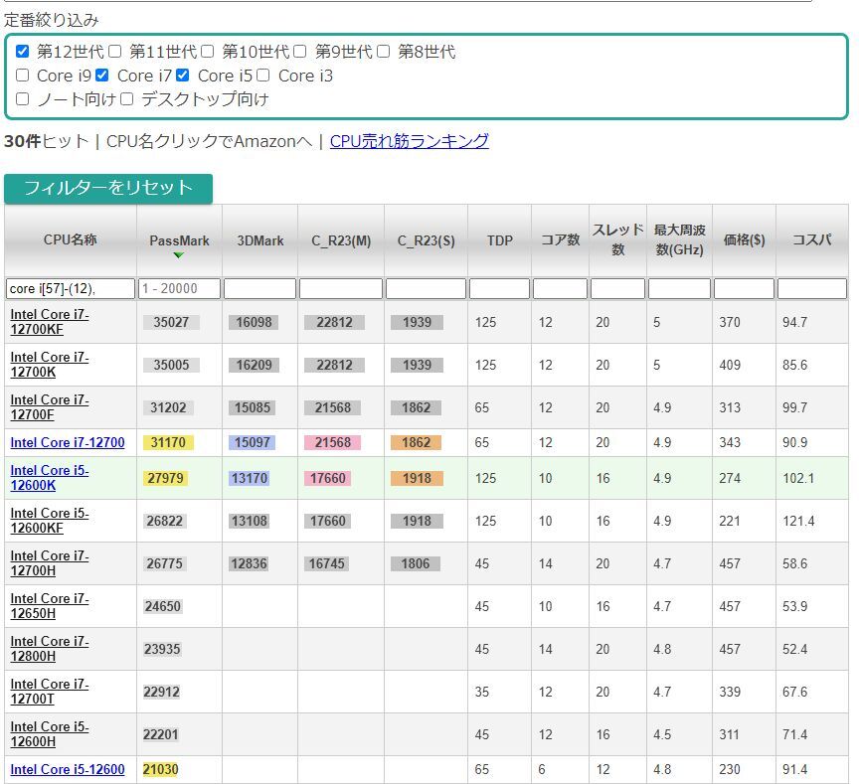This screenshot has height=784, width=859.
Task: Click the コスパ column header
Action: [x=812, y=239]
